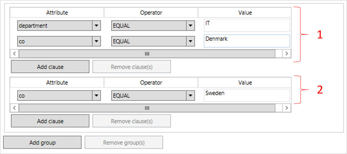
Task: Open the operator dropdown next to Sweden
Action: tap(190, 96)
